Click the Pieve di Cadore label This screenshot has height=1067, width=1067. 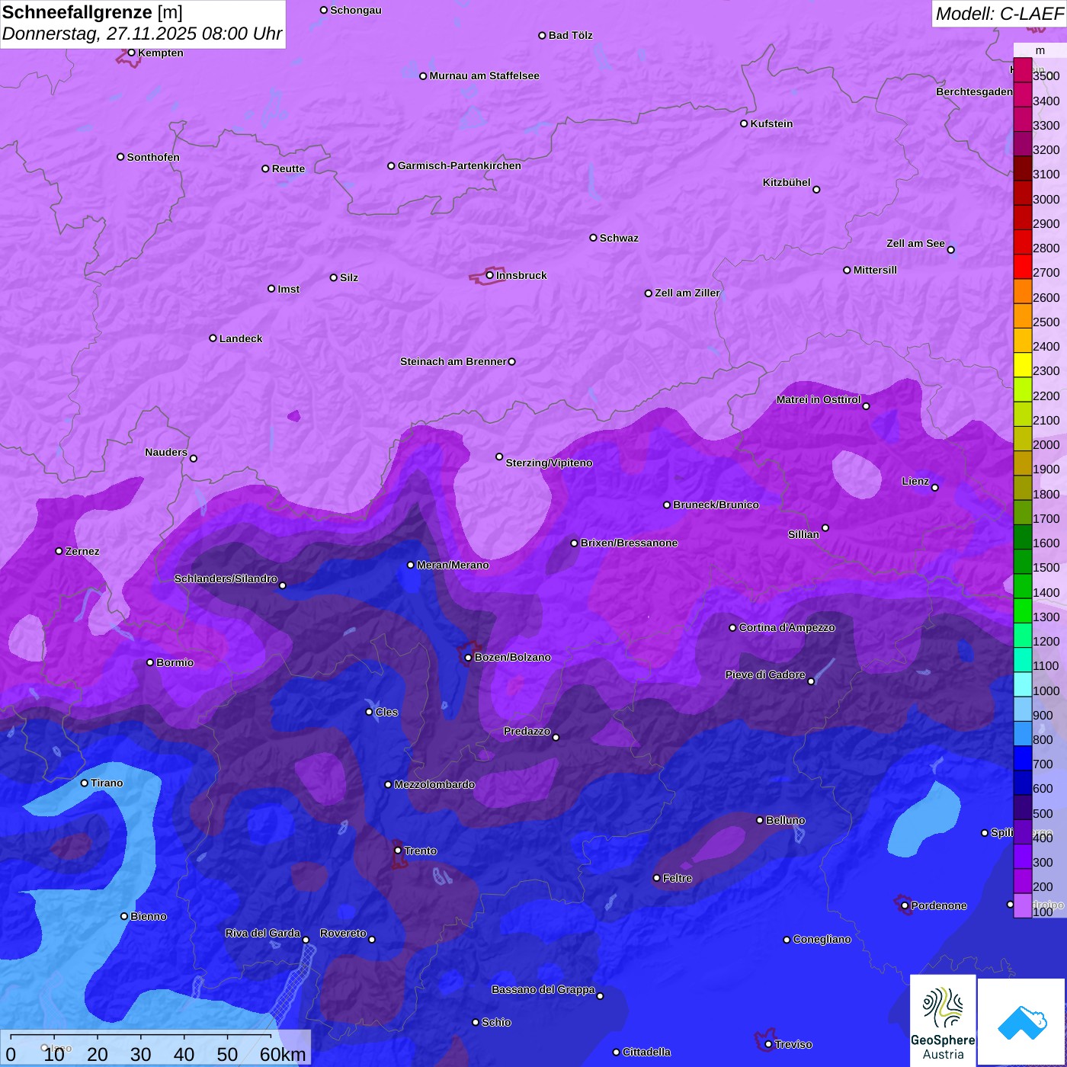tap(765, 674)
